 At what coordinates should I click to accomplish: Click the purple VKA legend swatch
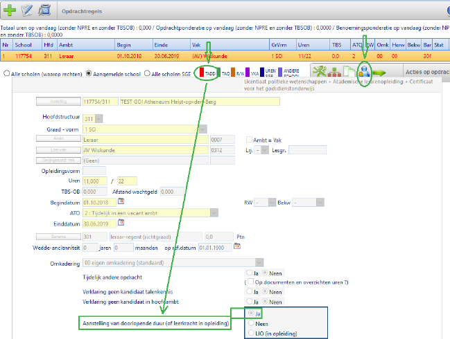coord(248,72)
